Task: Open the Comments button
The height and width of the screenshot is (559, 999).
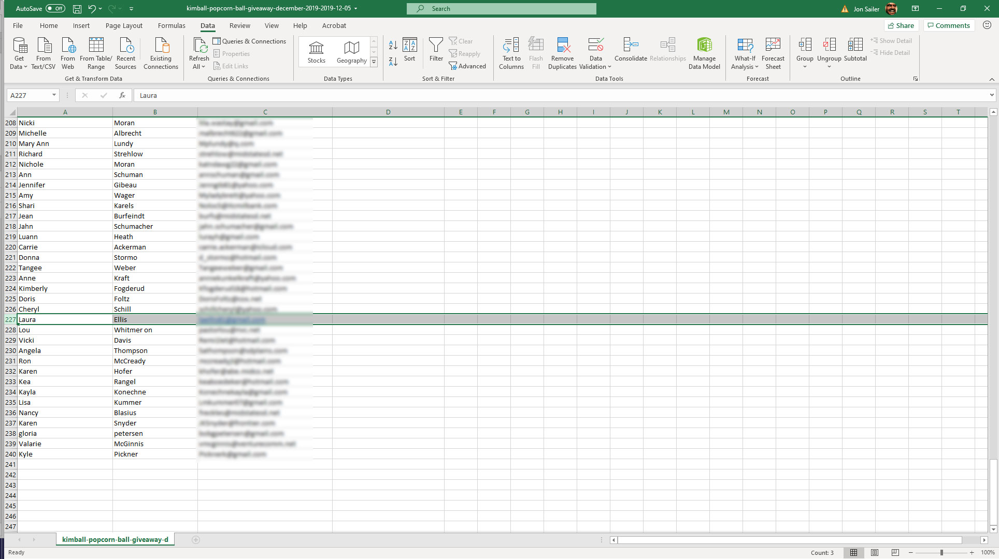Action: [948, 25]
